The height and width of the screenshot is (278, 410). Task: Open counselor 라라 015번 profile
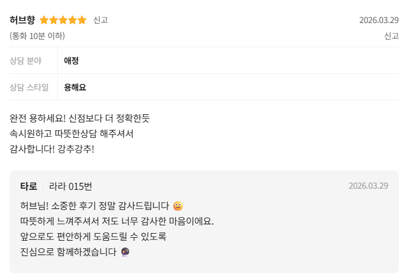click(x=70, y=186)
